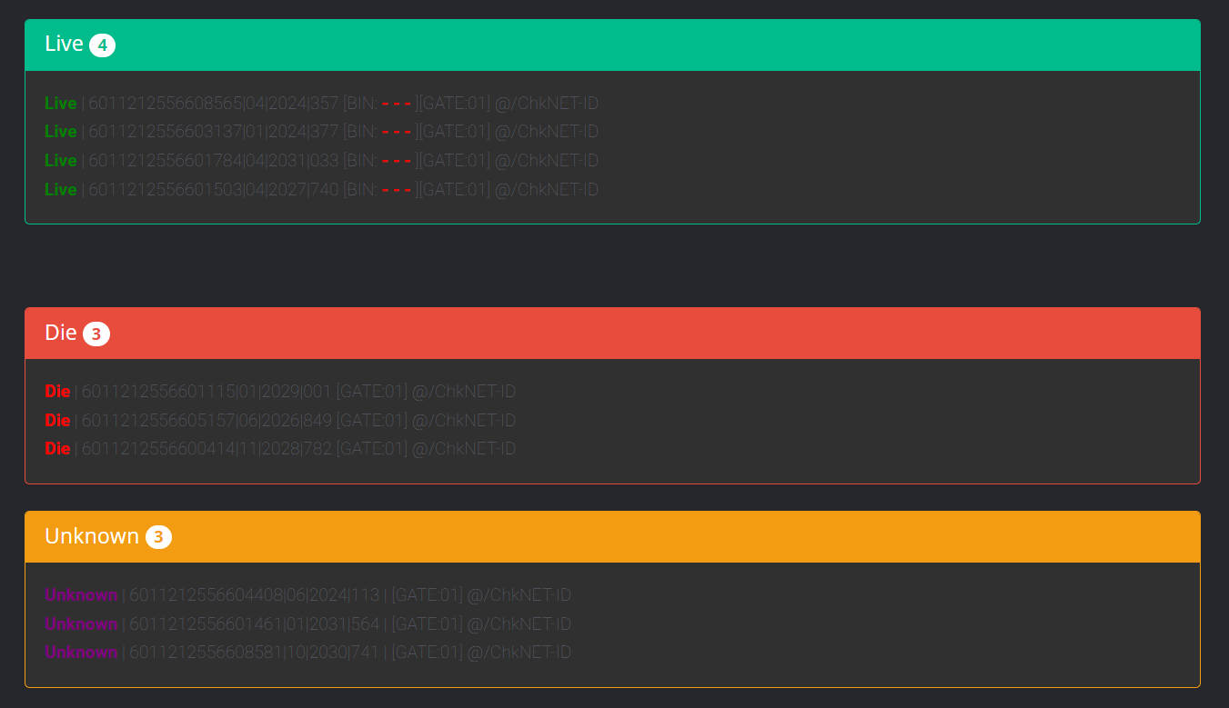Screen dimensions: 1229x708
Task: Click red BIN dashes in row ending 740
Action: coord(397,190)
